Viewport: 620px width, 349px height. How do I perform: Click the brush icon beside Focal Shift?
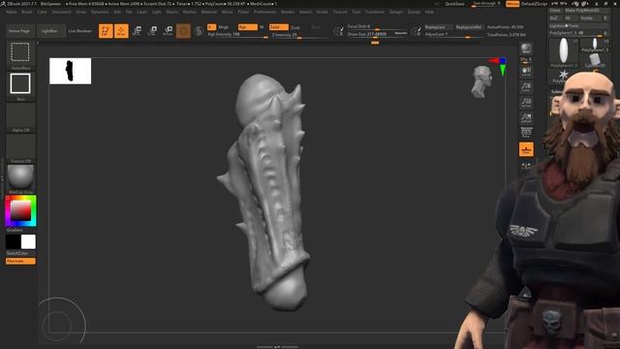[x=338, y=31]
